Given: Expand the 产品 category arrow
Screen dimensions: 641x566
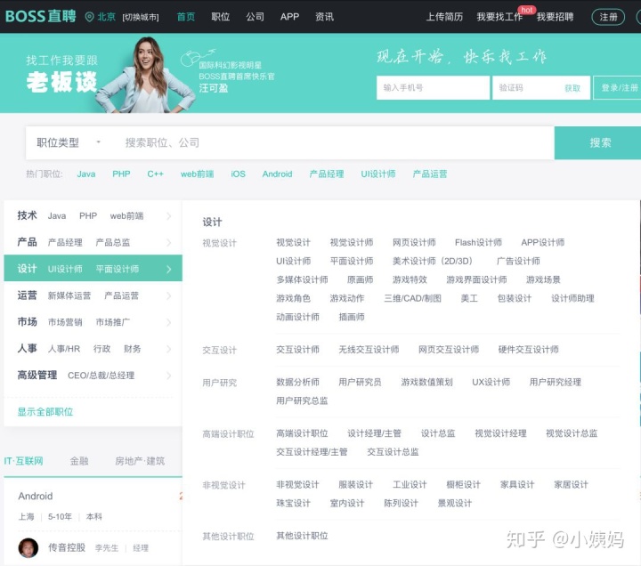Looking at the screenshot, I should pyautogui.click(x=169, y=242).
